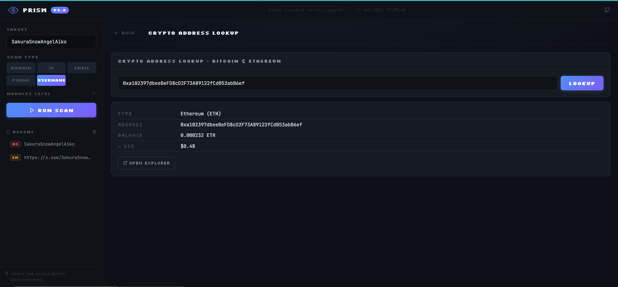Viewport: 618px width, 287px height.
Task: Go Back from Crypto Address Lookup
Action: pyautogui.click(x=125, y=33)
